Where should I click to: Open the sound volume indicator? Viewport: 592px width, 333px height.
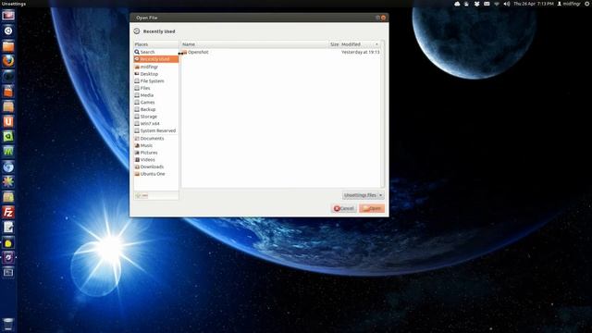point(507,4)
